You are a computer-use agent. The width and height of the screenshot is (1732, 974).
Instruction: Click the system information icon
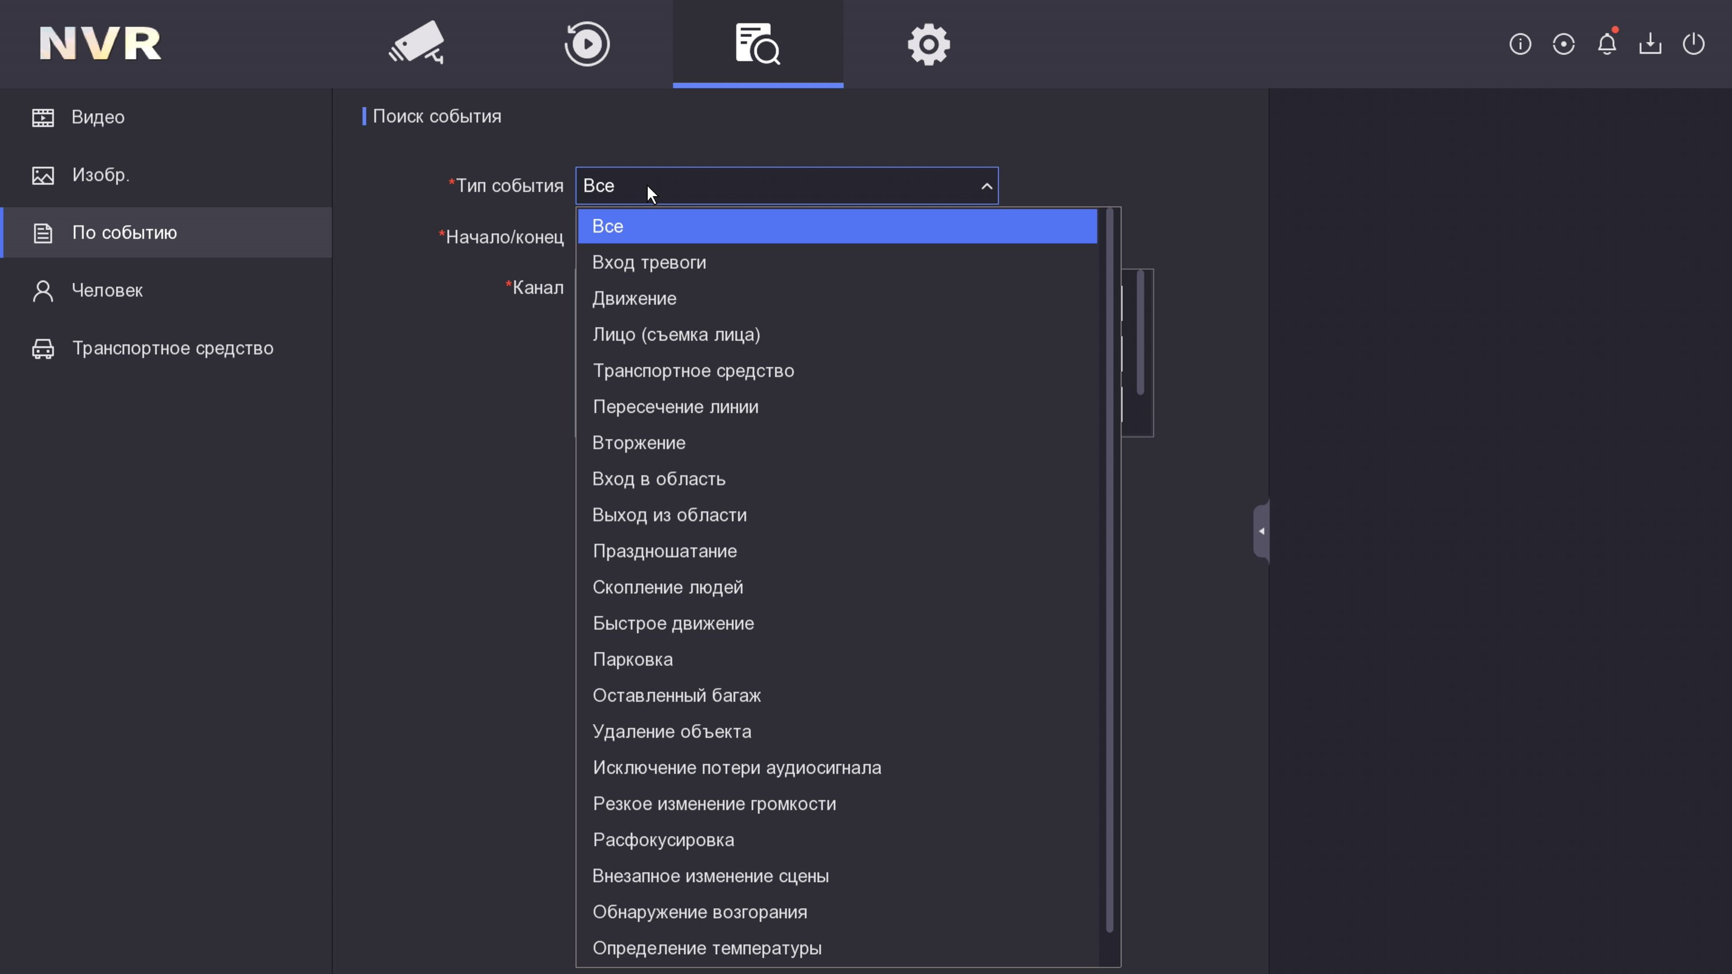pyautogui.click(x=1520, y=44)
